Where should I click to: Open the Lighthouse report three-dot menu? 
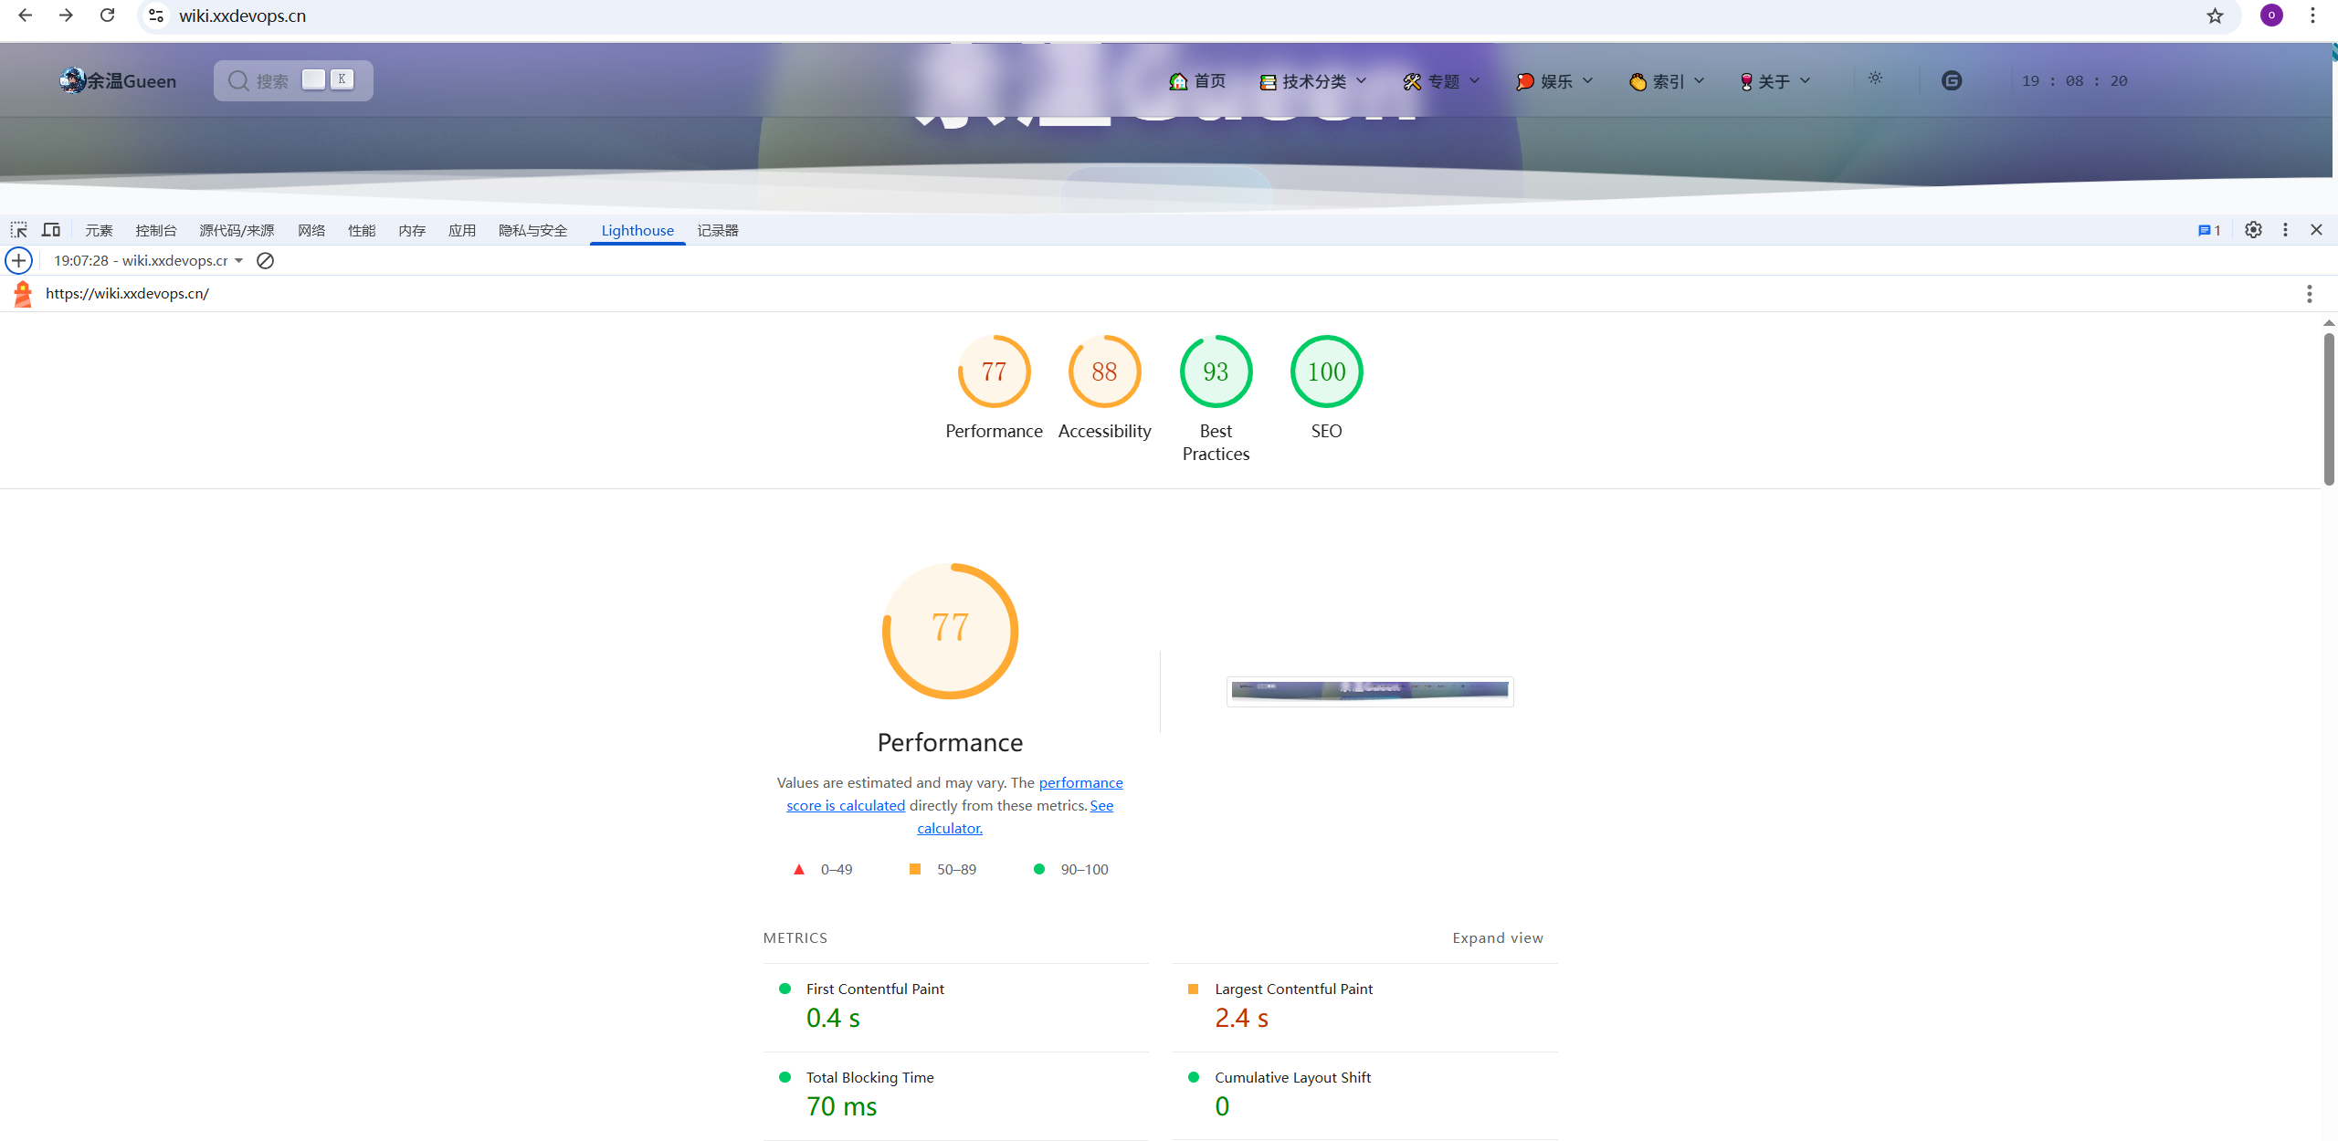2309,294
